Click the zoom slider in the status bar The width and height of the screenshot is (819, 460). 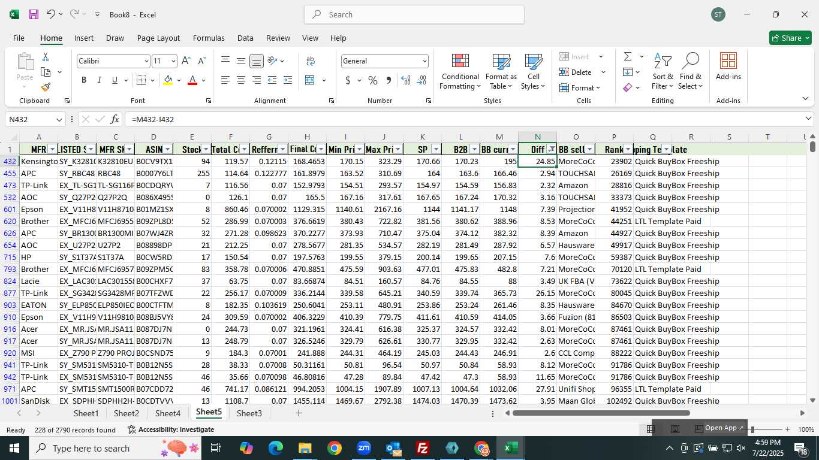pyautogui.click(x=752, y=429)
